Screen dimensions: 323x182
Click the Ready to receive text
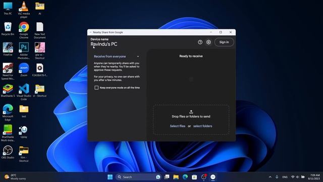click(x=191, y=56)
